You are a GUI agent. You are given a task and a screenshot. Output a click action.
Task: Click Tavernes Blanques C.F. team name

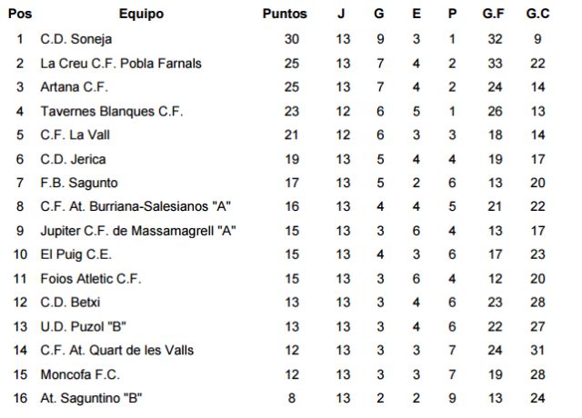click(x=112, y=112)
